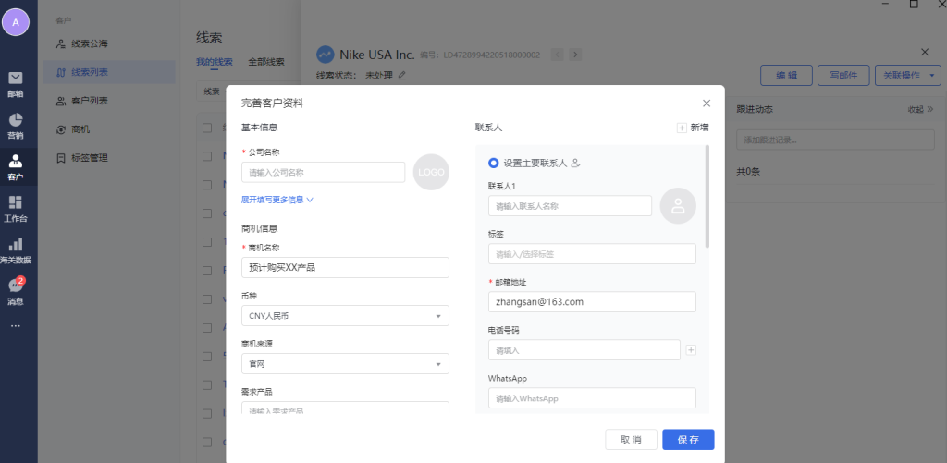Close the 完善客户资料 dialog
Image resolution: width=947 pixels, height=463 pixels.
(707, 104)
